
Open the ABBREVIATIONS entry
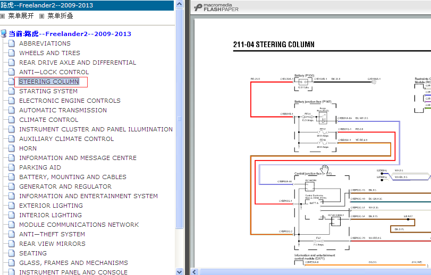(x=45, y=43)
